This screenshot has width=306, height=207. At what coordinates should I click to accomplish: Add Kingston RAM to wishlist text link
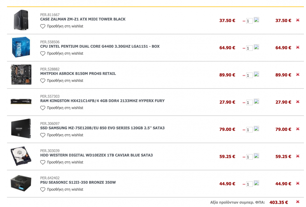pyautogui.click(x=65, y=108)
